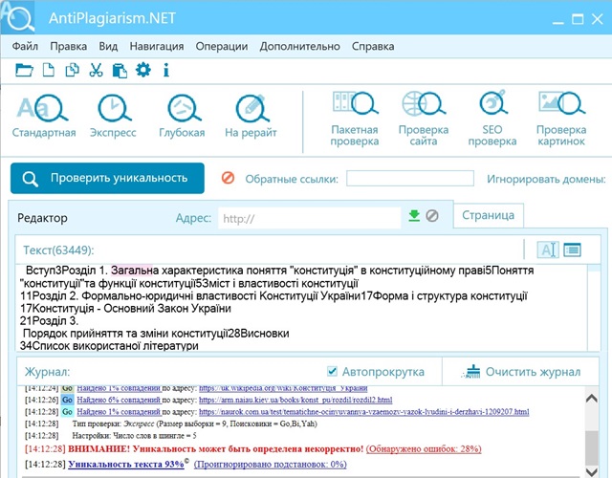This screenshot has width=612, height=478.
Task: Maximize the AntiPlagiarism.NET window
Action: point(578,19)
